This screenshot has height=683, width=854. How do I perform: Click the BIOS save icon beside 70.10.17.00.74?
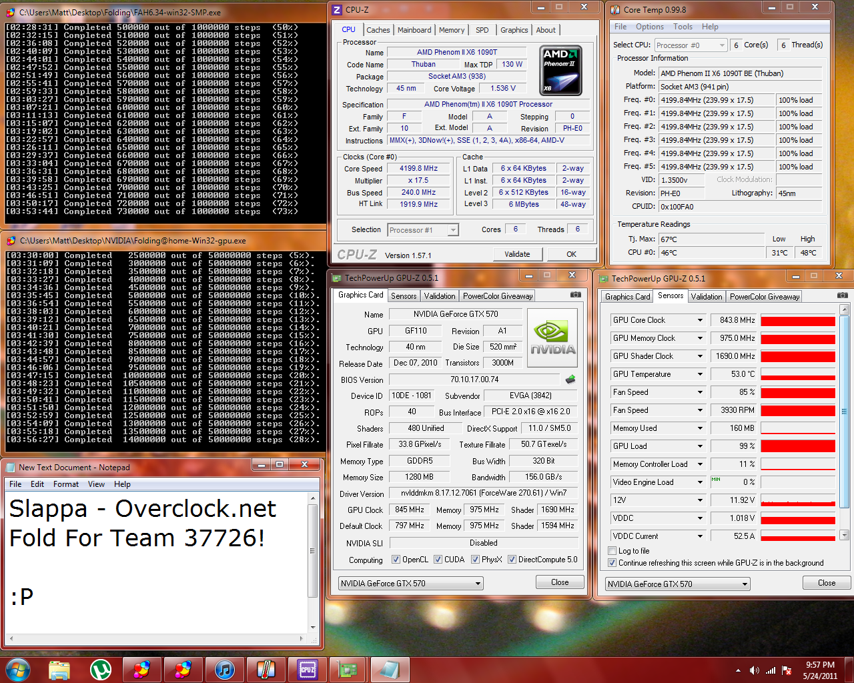click(x=570, y=380)
